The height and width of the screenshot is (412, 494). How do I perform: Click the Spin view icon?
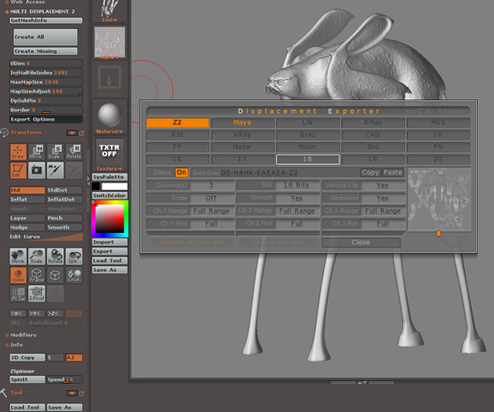click(x=74, y=256)
